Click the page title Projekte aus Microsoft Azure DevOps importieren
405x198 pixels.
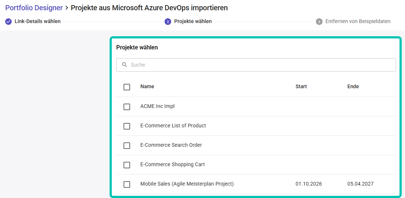149,8
